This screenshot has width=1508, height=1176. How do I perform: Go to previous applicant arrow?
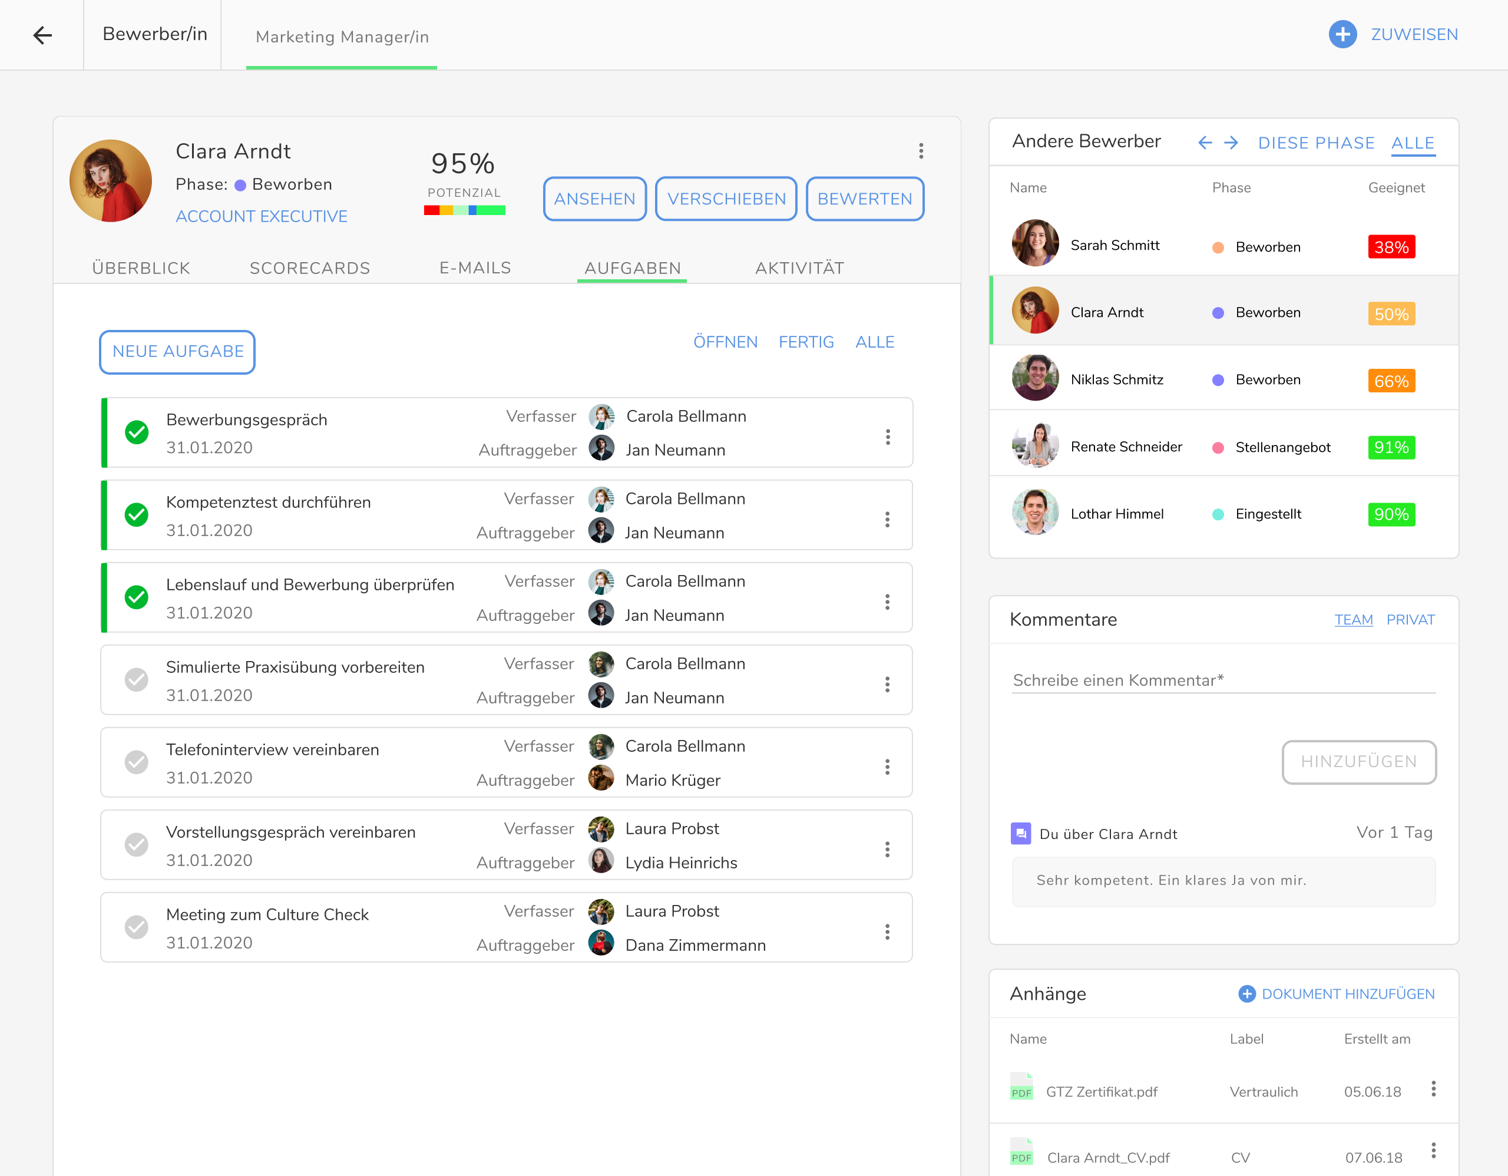pyautogui.click(x=1205, y=143)
